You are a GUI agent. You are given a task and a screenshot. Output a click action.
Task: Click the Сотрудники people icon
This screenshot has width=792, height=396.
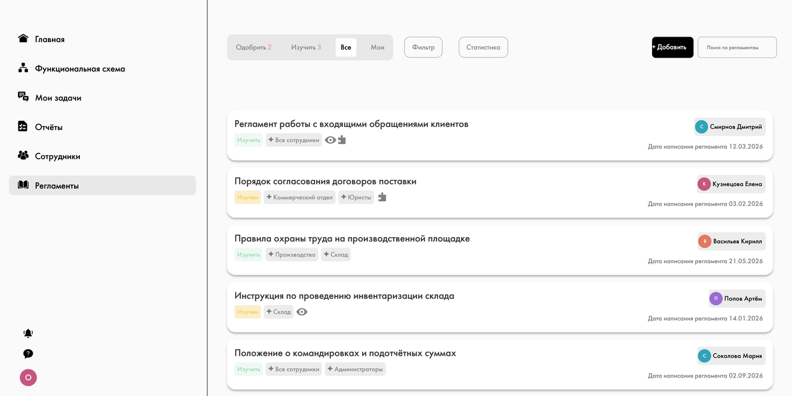[24, 155]
